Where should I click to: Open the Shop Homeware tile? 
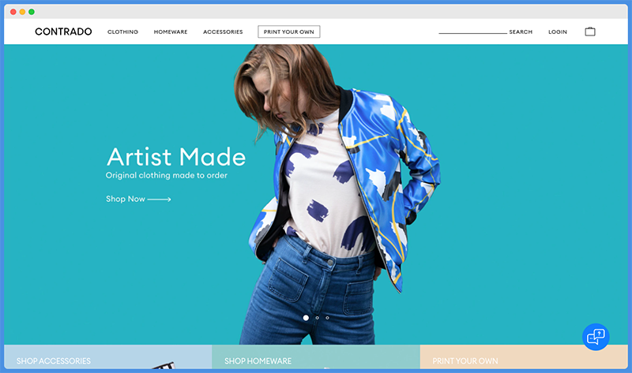coord(315,357)
